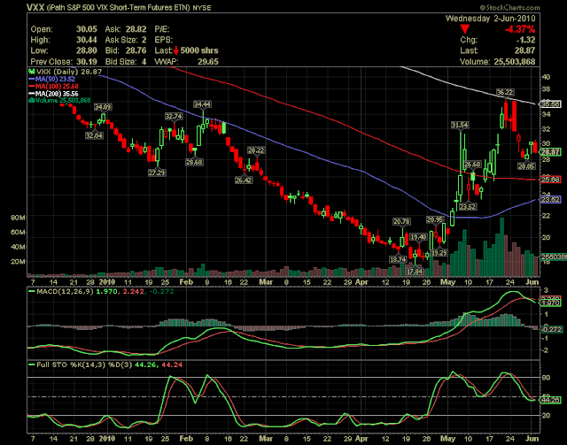Click the VXX ticker symbol title
The image size is (567, 445).
(x=35, y=7)
